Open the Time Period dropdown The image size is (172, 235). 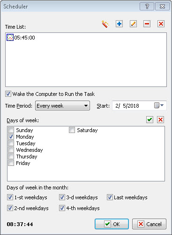62,106
